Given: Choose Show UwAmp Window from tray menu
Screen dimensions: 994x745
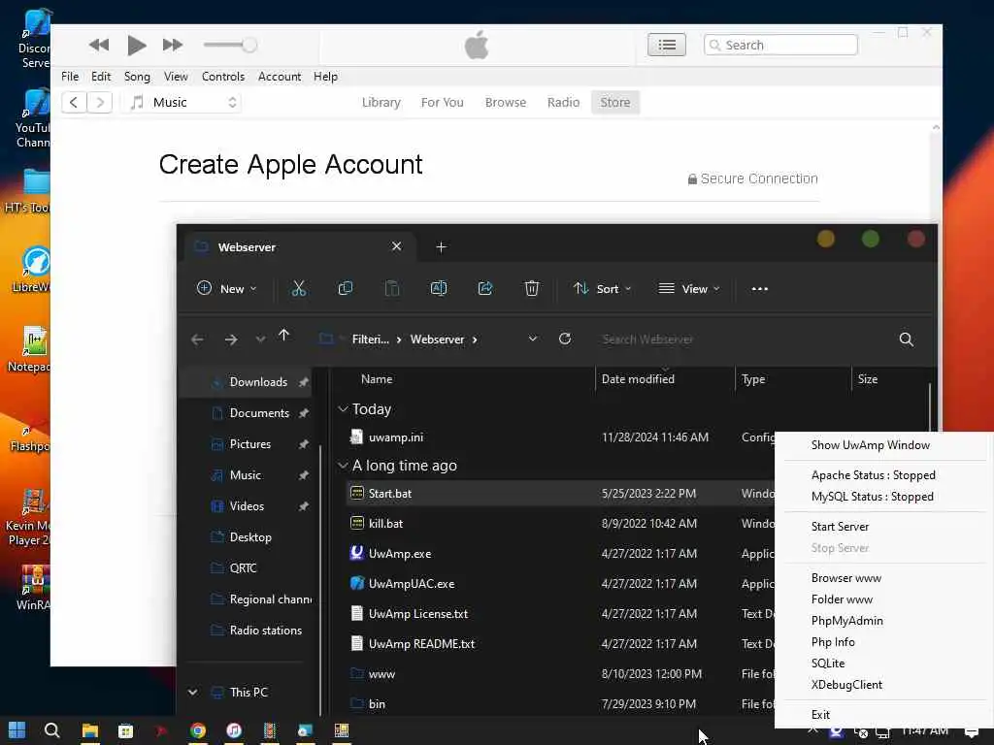Looking at the screenshot, I should pos(870,445).
